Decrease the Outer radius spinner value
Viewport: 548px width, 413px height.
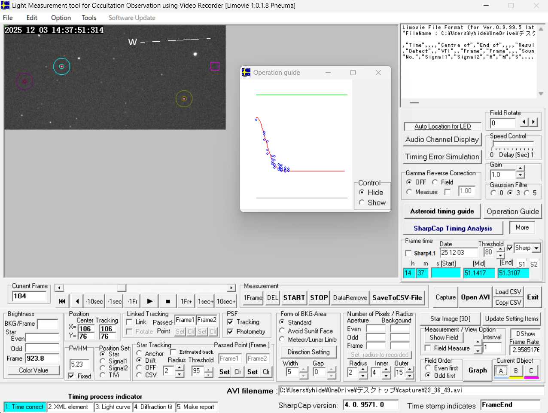(410, 376)
